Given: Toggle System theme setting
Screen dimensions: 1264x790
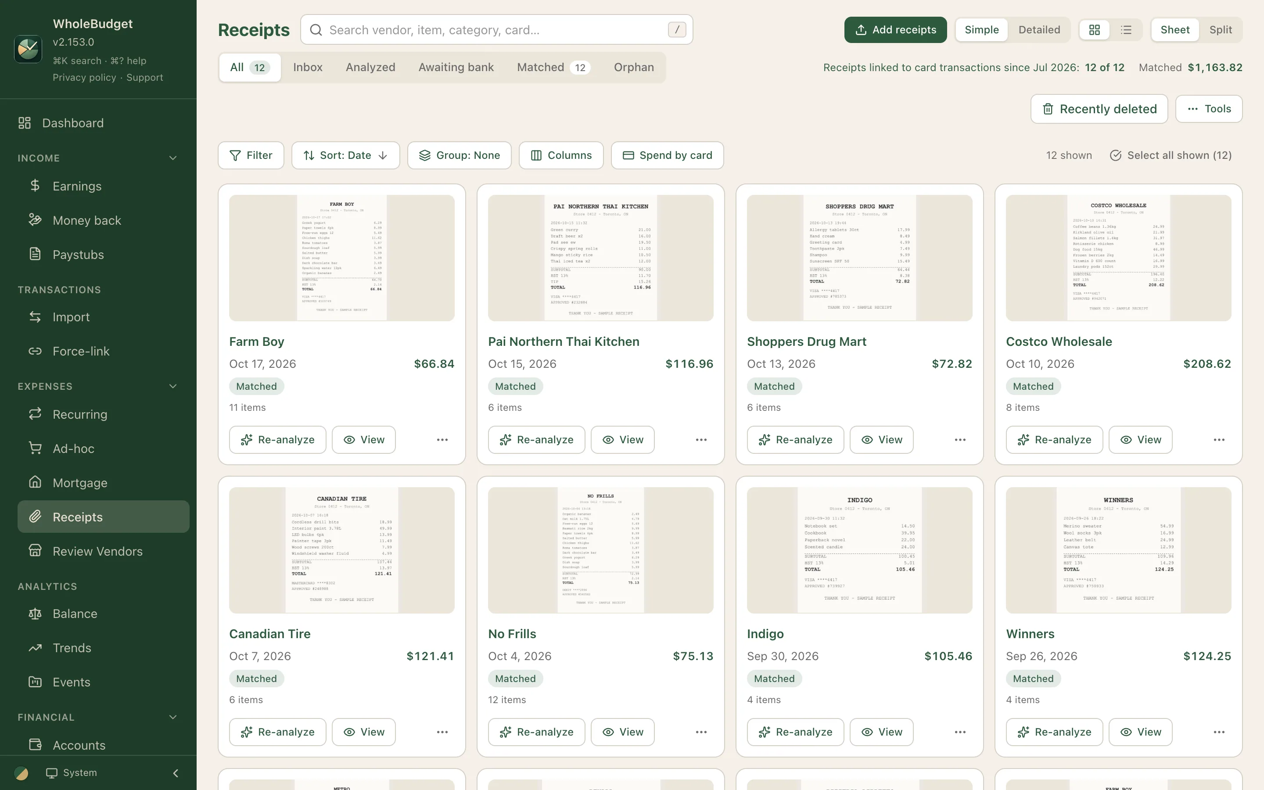Looking at the screenshot, I should pos(72,773).
